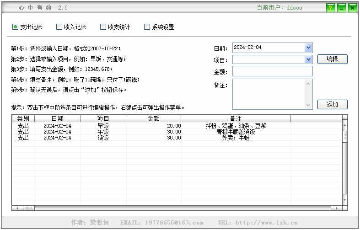
Task: Open the 日期 dropdown arrow
Action: [x=308, y=48]
